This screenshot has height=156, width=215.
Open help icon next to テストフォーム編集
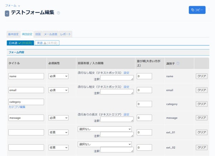58,13
